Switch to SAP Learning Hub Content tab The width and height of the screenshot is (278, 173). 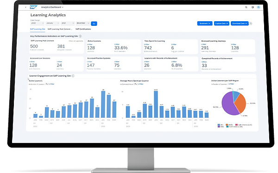point(60,29)
